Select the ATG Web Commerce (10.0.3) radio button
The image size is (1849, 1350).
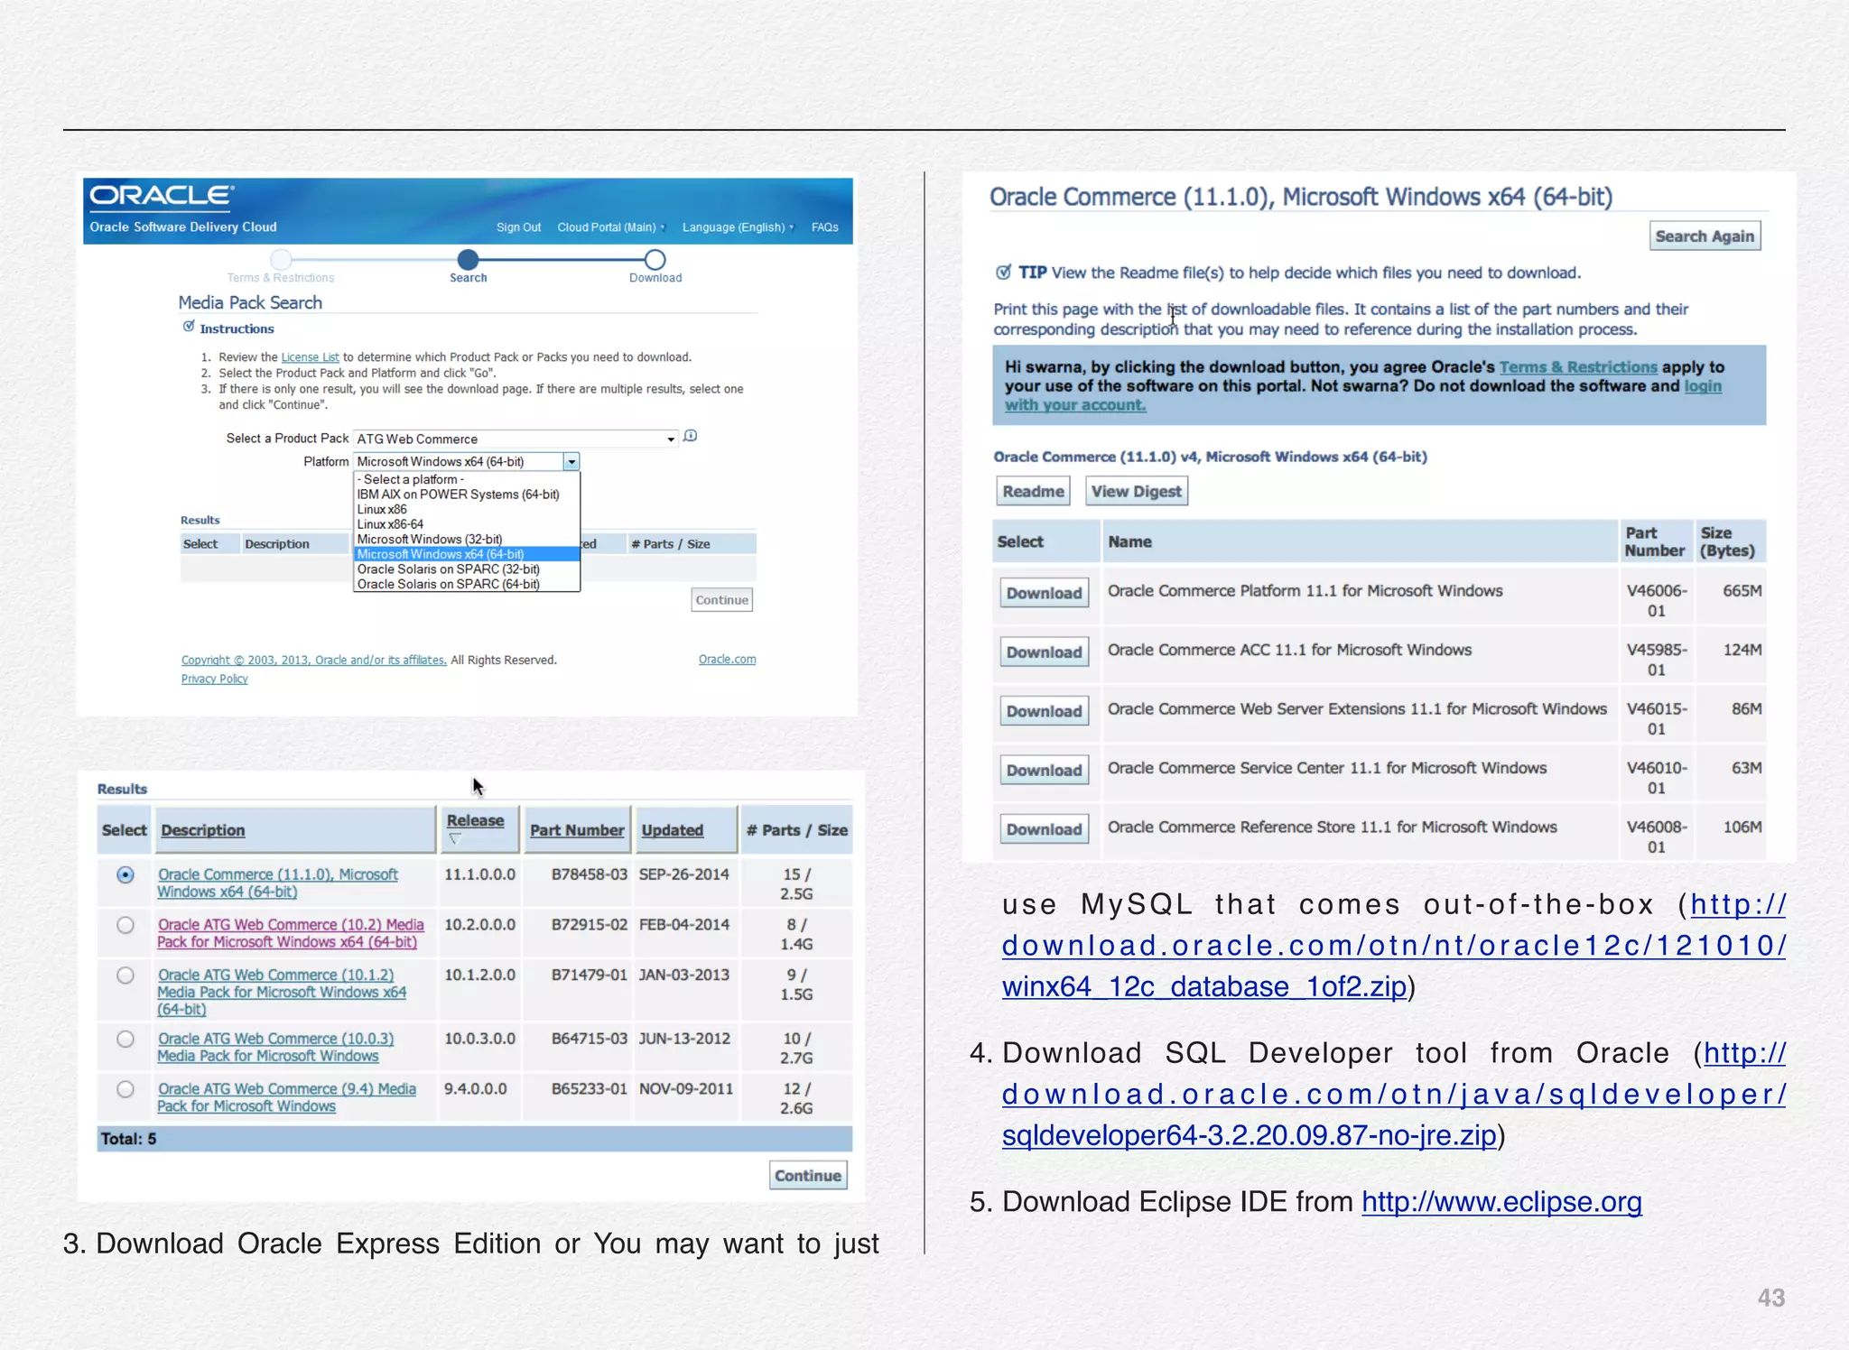click(x=125, y=1039)
